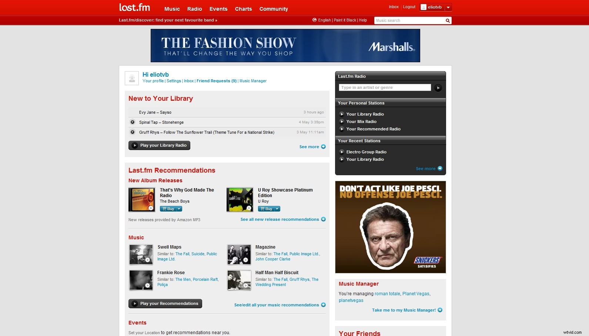Open Friend Requests (9) link
This screenshot has width=589, height=336.
point(217,81)
